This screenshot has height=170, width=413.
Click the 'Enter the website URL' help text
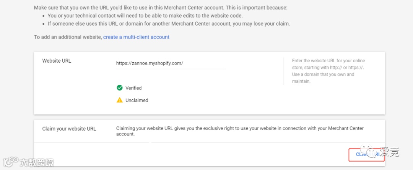pos(328,64)
